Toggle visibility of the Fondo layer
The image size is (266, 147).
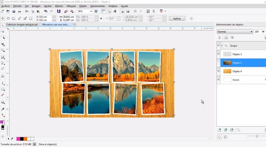pyautogui.click(x=218, y=80)
